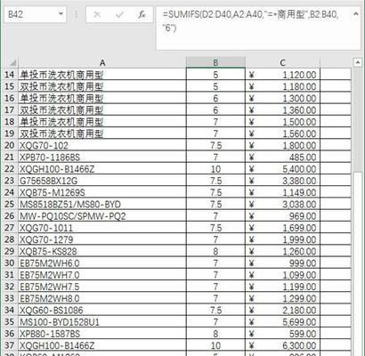Select column A header
Viewport: 365px width, 356px height.
point(102,62)
